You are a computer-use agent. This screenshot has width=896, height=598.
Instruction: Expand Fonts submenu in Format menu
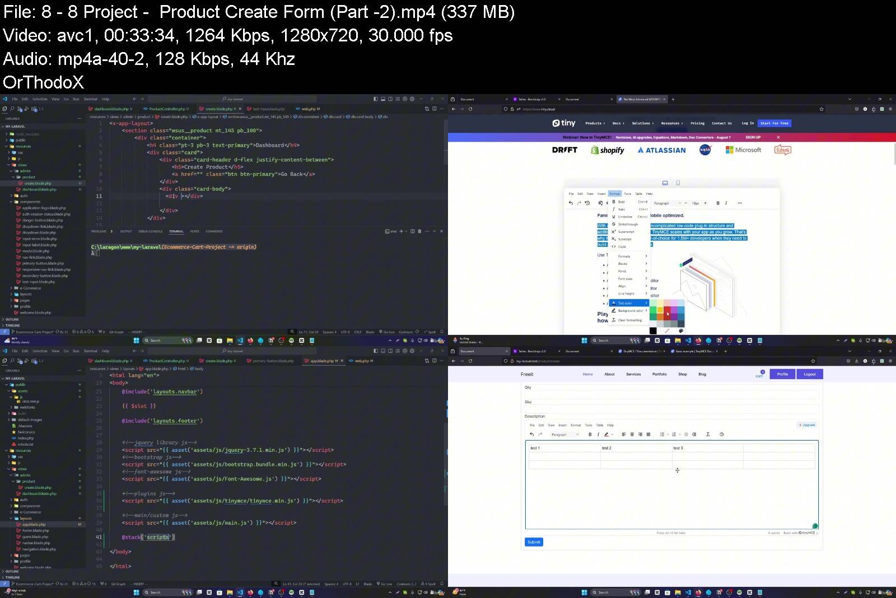coord(629,271)
